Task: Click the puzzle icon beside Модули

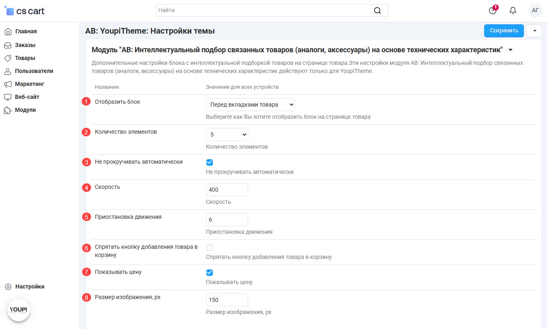Action: [7, 110]
